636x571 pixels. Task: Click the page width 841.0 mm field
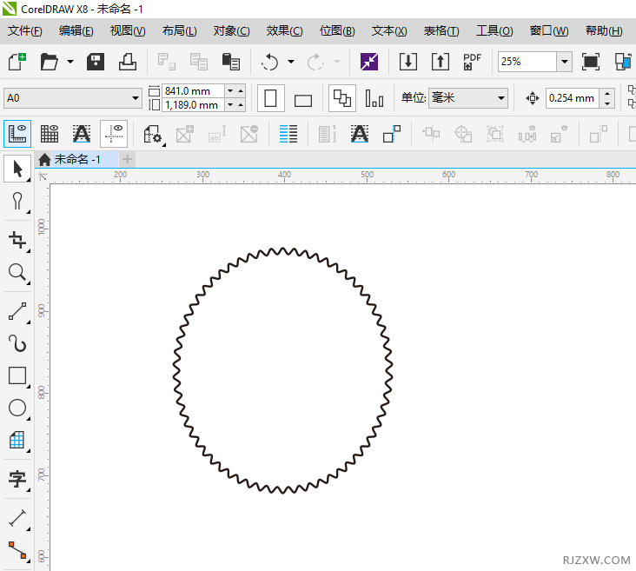pyautogui.click(x=192, y=91)
